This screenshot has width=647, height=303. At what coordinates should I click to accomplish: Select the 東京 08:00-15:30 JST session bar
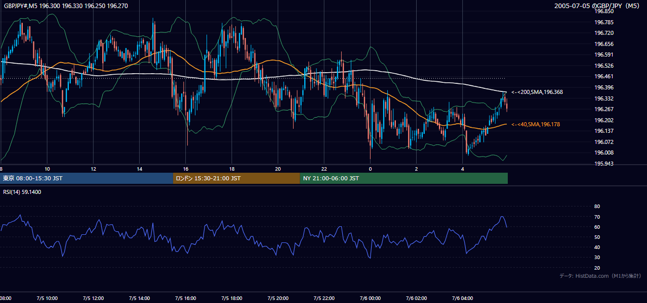[87, 178]
